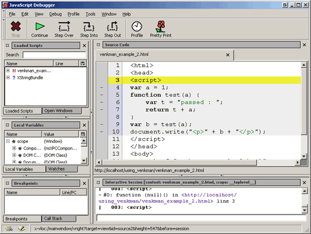Close the Interactive Session panel
Image resolution: width=311 pixels, height=234 pixels.
[x=304, y=182]
